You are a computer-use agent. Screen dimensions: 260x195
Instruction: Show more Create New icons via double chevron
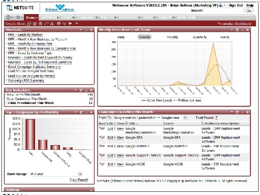[77, 23]
